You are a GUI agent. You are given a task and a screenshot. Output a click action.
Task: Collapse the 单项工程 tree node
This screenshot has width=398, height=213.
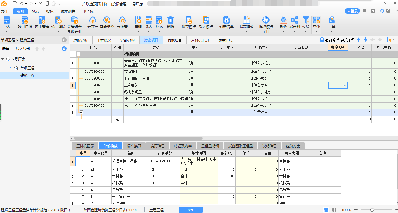pyautogui.click(x=10, y=68)
